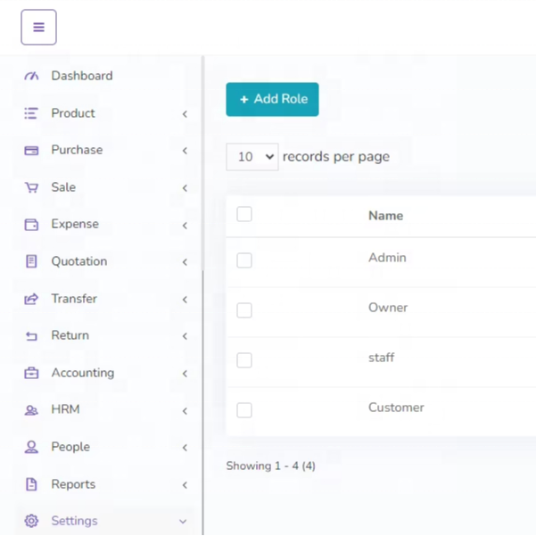
Task: Click the hamburger menu toggle button
Action: [x=38, y=28]
